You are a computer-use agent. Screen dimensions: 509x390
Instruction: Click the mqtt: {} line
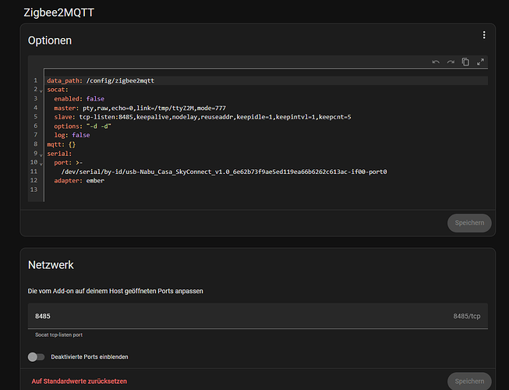coord(61,144)
